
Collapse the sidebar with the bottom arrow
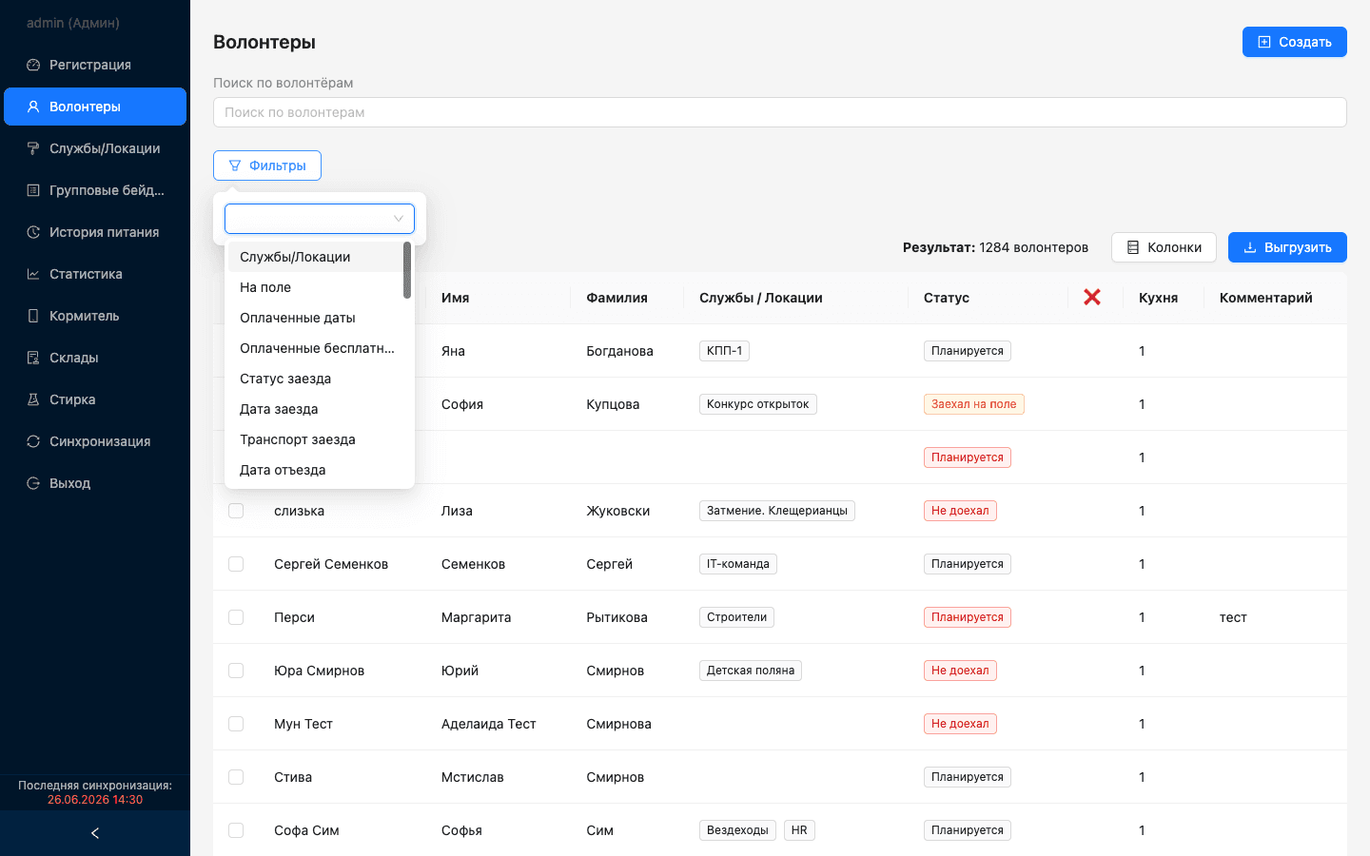point(95,833)
